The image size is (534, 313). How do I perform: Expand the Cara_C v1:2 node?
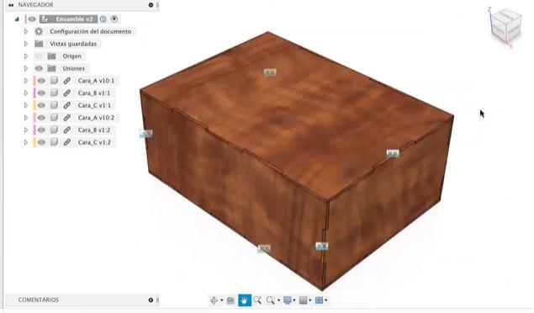pyautogui.click(x=26, y=142)
